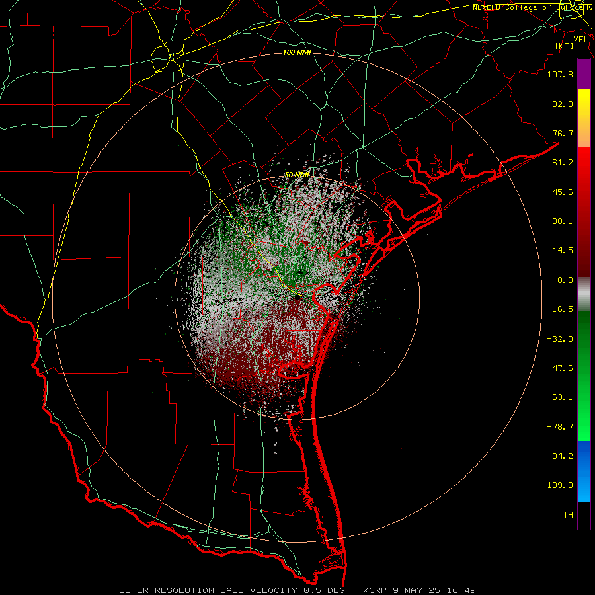Screen dimensions: 595x595
Task: Click the VEL legend title
Action: [580, 40]
